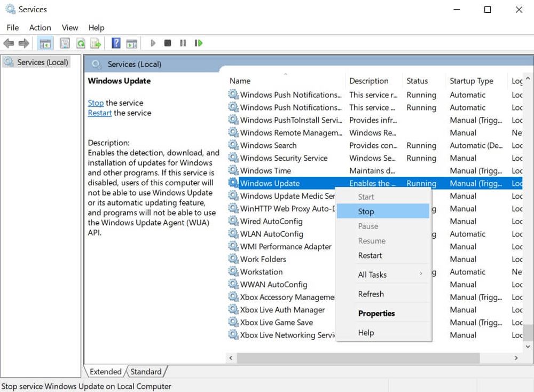Click the Pause Service toolbar icon
This screenshot has height=392, width=534.
(x=183, y=43)
